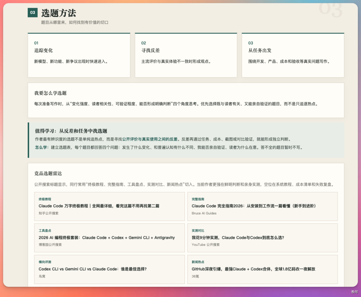361x297 pixels.
Task: Click the 我要怎么学选题 heading
Action: [50, 93]
